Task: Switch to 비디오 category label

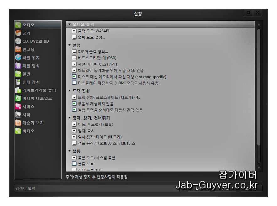Action: pyautogui.click(x=28, y=131)
